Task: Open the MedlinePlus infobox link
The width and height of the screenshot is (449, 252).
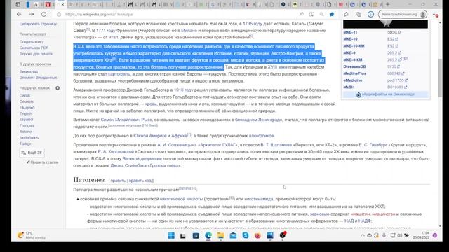Action: [x=354, y=73]
